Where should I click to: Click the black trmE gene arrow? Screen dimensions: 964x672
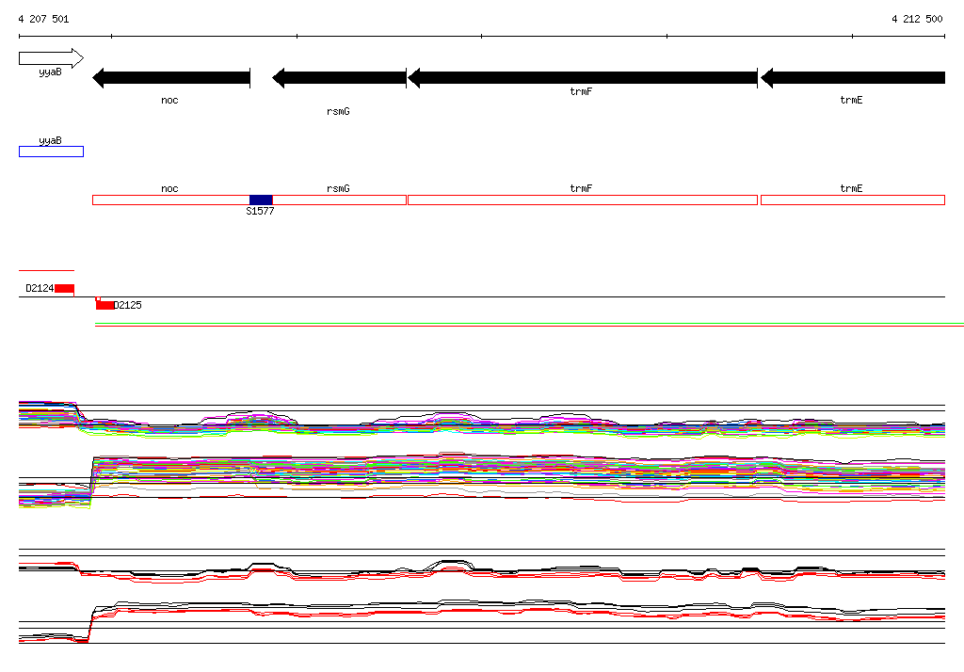click(853, 78)
